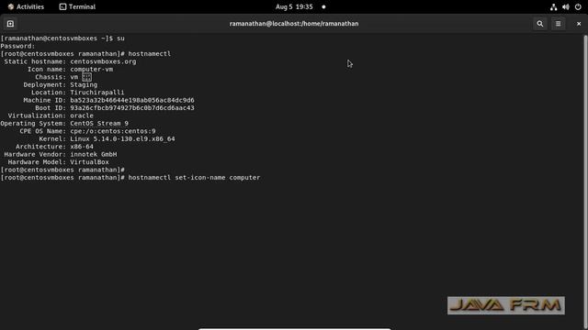Click the network status icon
The image size is (588, 330).
(x=553, y=6)
